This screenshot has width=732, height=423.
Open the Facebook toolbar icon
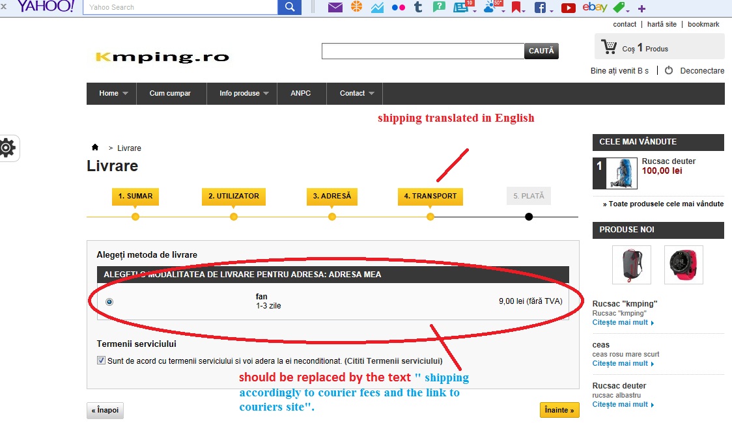pyautogui.click(x=540, y=7)
